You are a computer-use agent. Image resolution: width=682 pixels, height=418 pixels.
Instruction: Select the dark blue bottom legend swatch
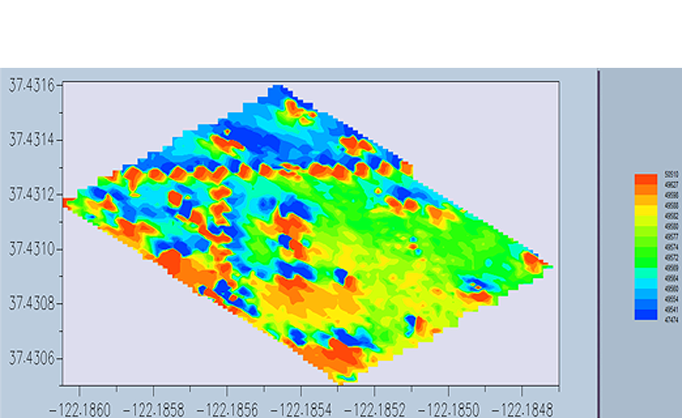[645, 315]
